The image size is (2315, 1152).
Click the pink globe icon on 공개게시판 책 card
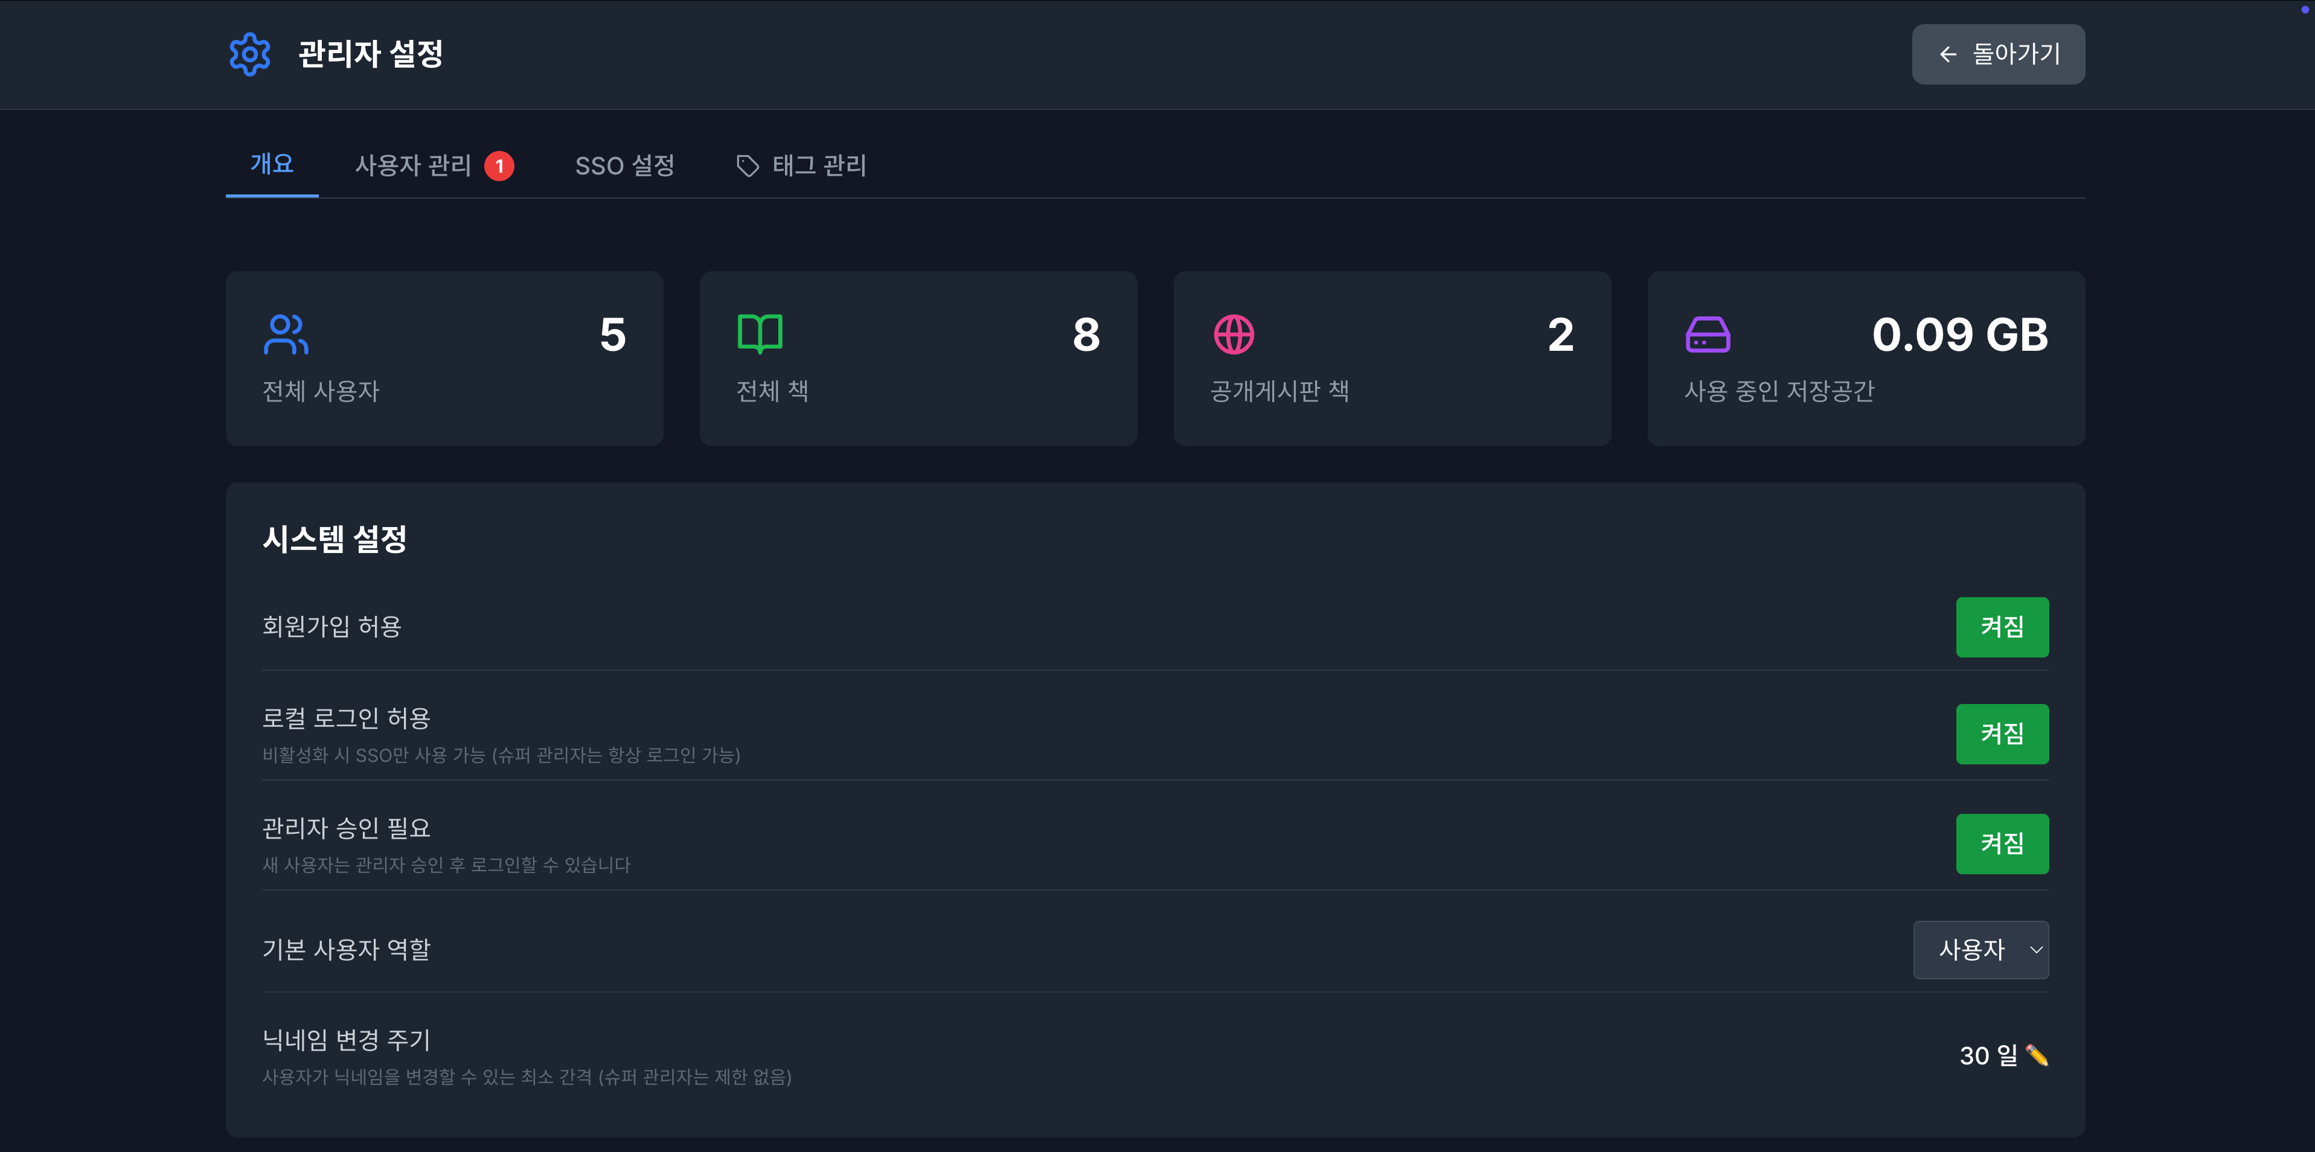point(1235,333)
